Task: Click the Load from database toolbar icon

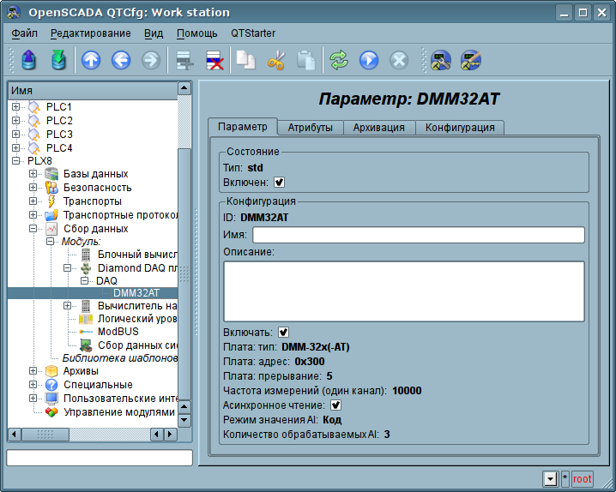Action: pyautogui.click(x=30, y=60)
